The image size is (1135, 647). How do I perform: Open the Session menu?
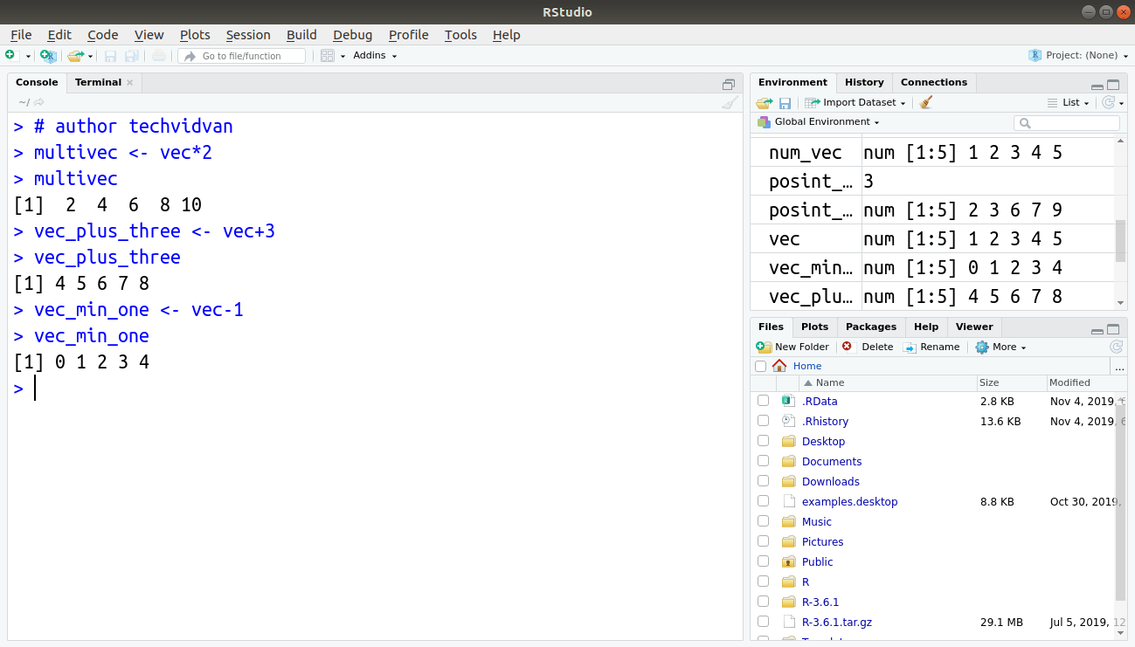click(x=248, y=35)
